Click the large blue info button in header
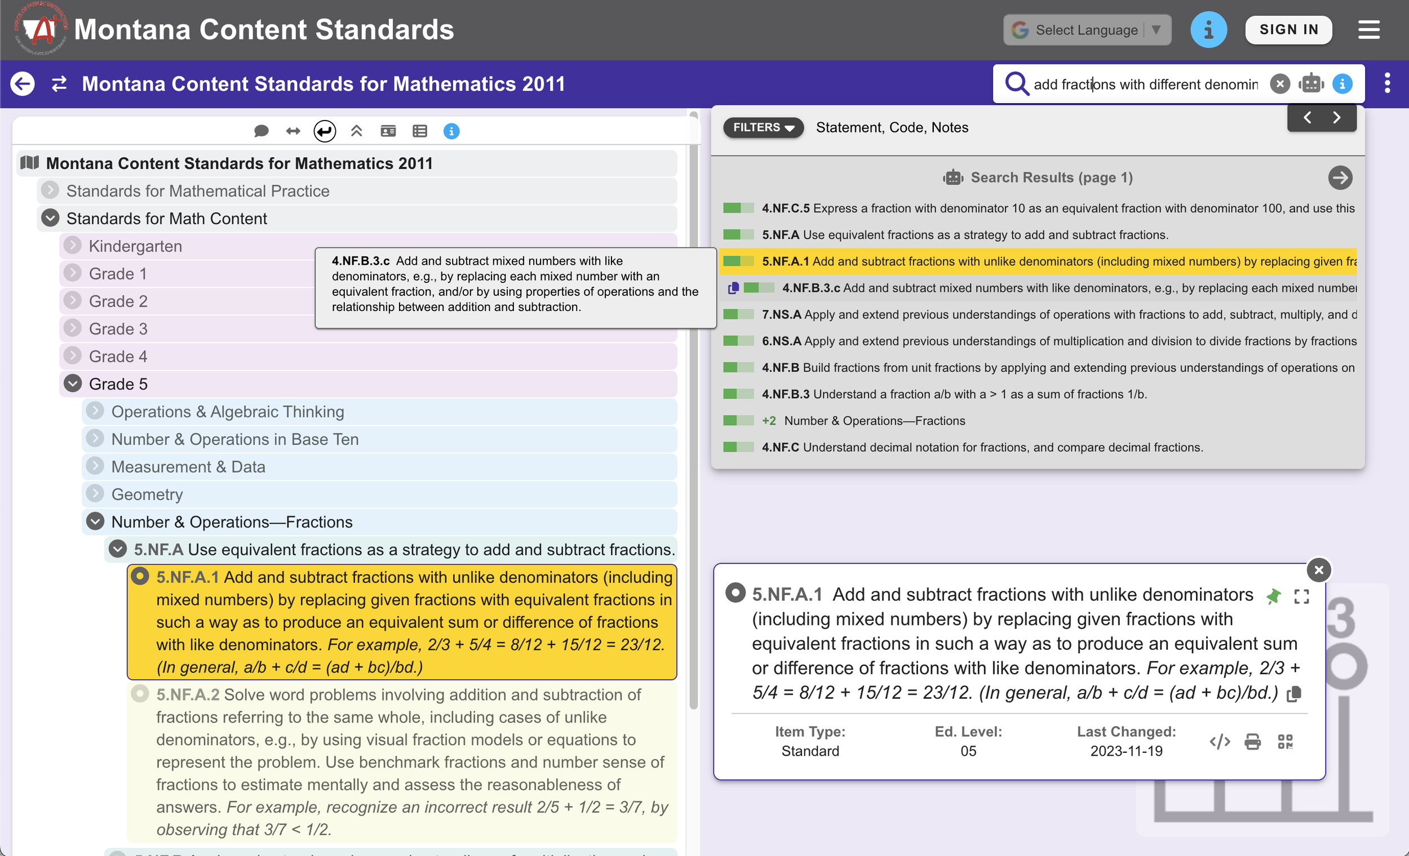 (x=1208, y=30)
